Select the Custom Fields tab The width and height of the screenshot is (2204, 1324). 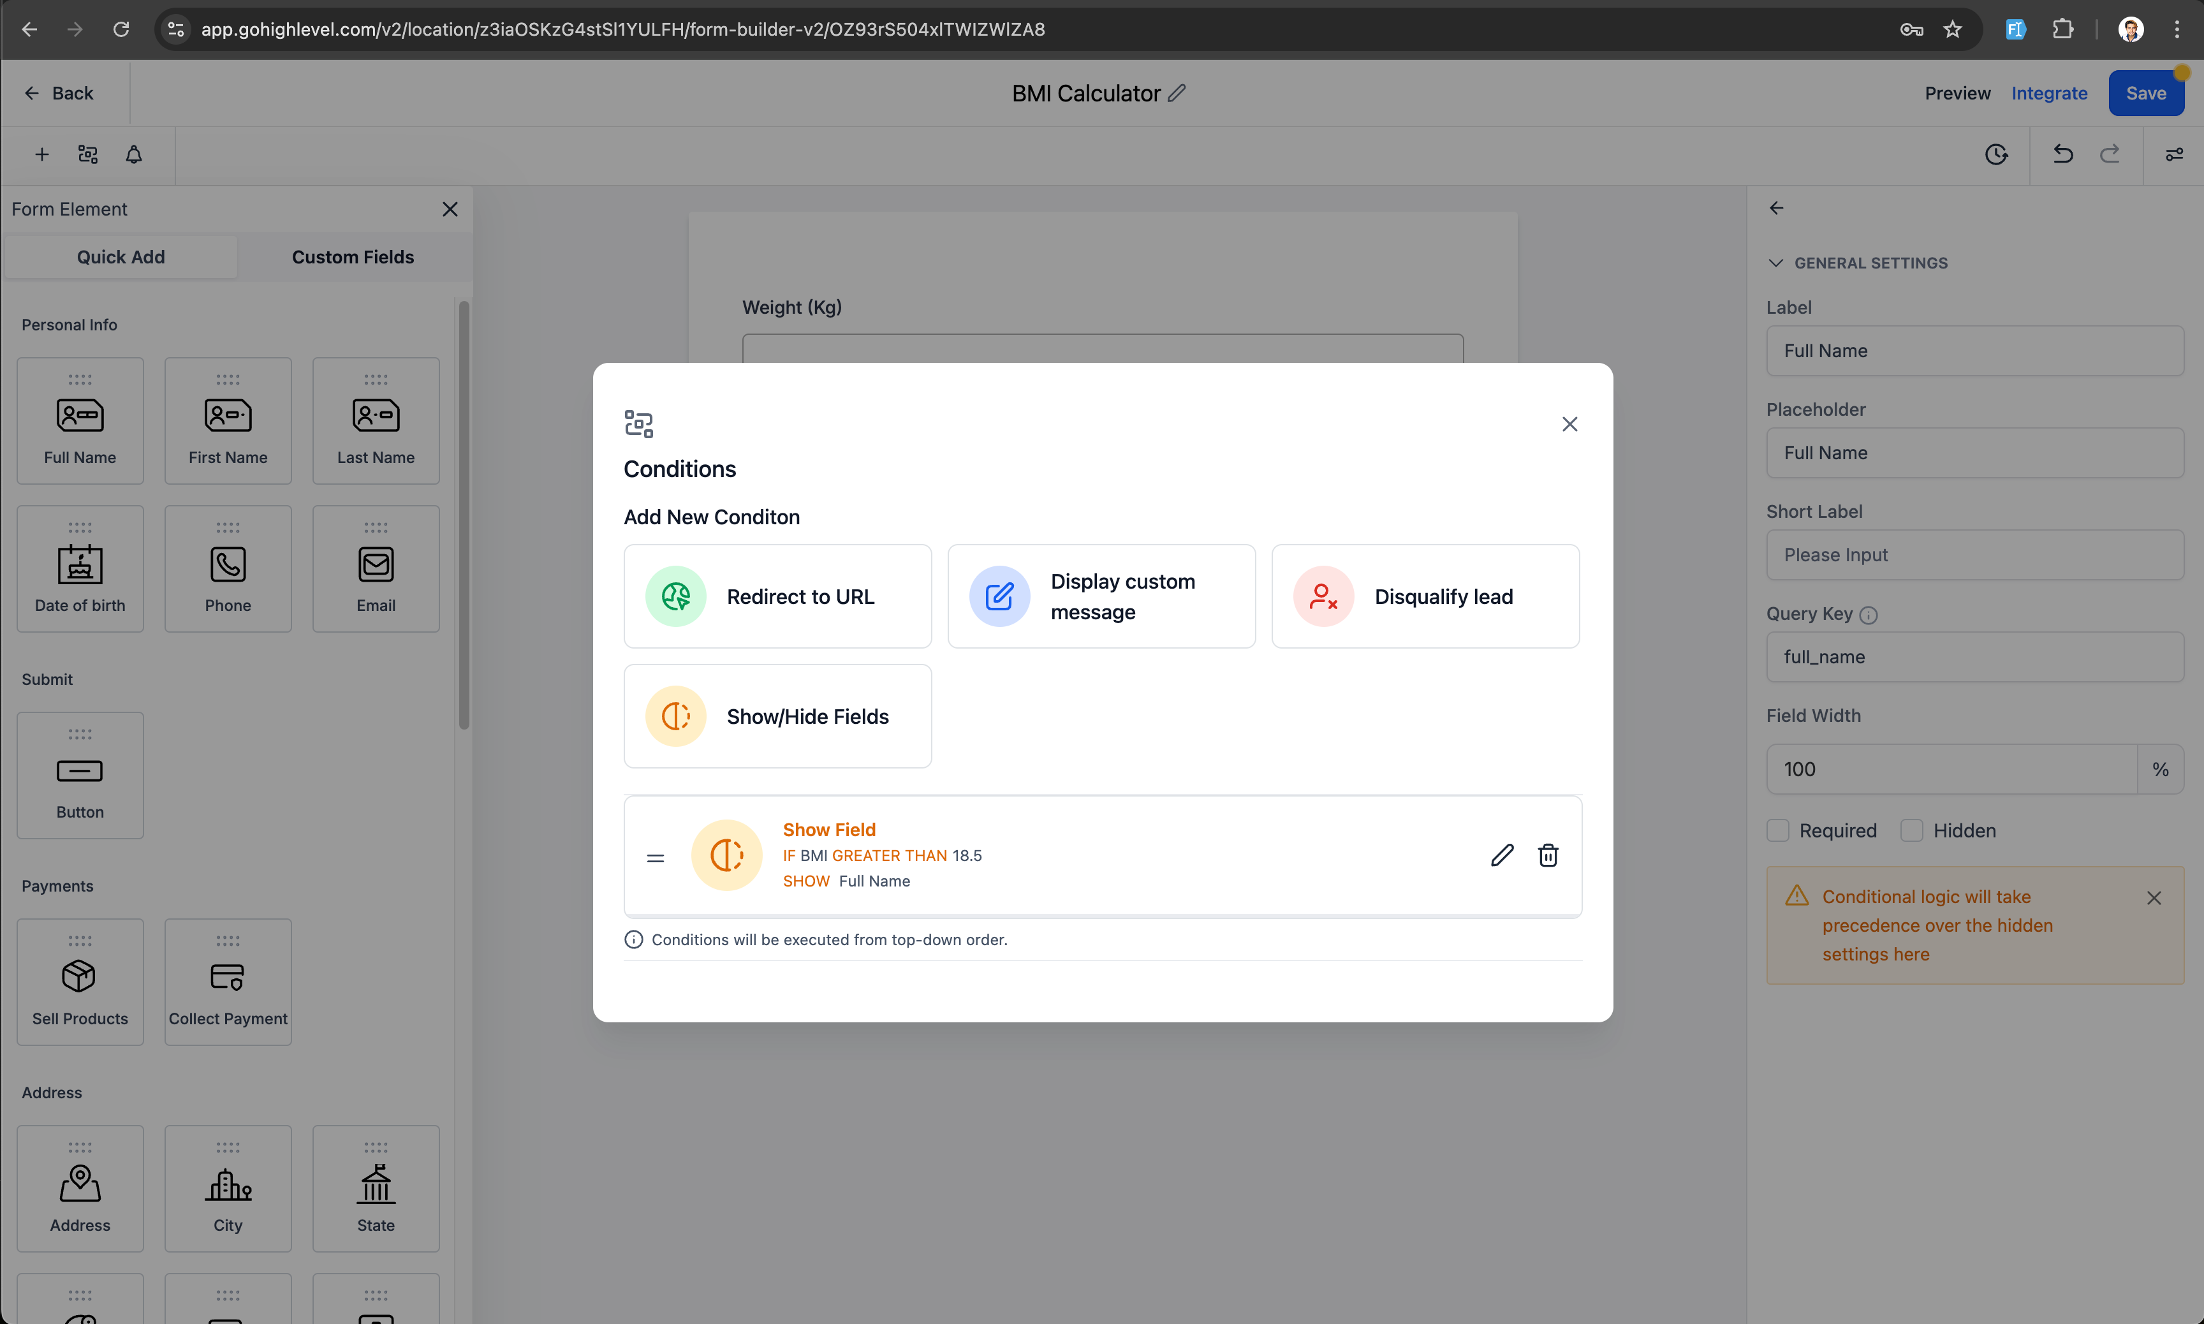[354, 256]
